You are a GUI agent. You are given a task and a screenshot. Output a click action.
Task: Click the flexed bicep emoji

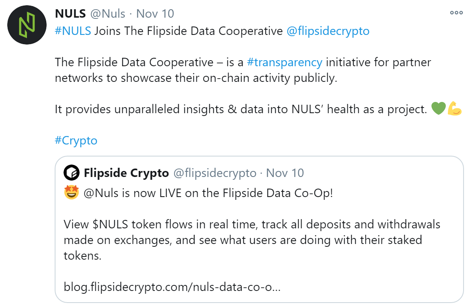pyautogui.click(x=454, y=108)
